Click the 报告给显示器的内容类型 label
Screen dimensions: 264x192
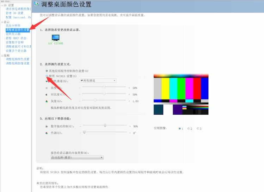point(70,153)
